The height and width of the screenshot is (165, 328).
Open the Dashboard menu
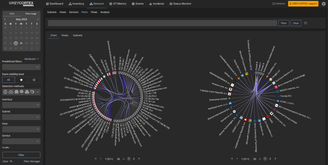coord(54,4)
